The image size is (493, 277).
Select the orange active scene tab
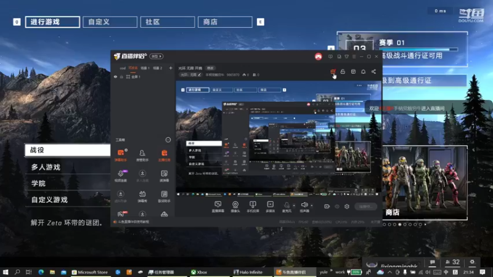[133, 68]
